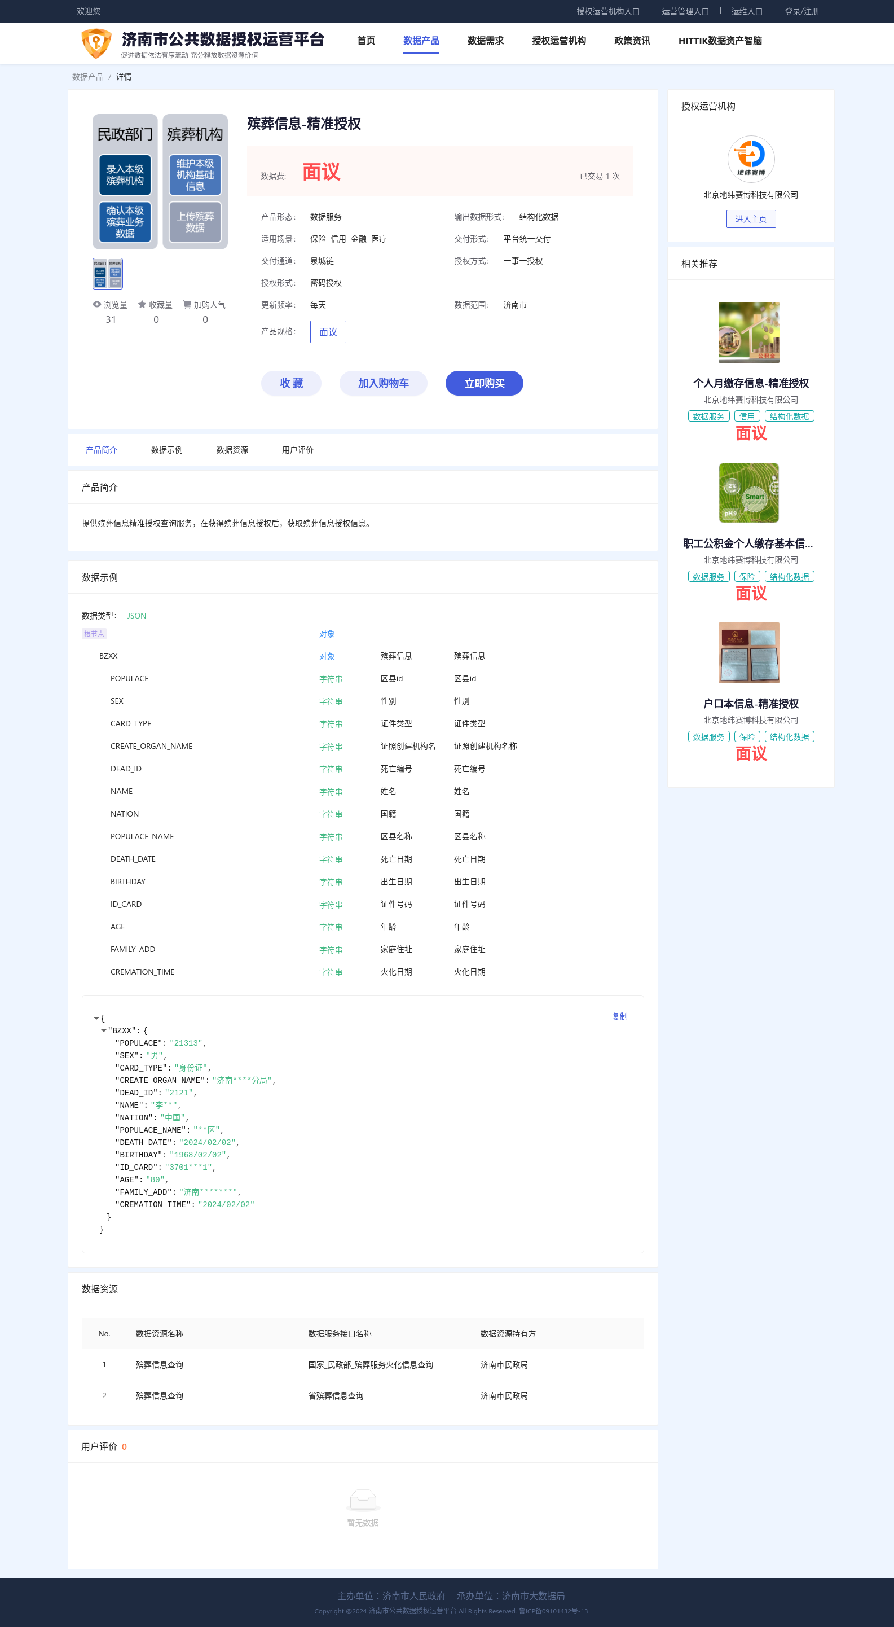Click 复制 to copy the JSON sample
Image resolution: width=894 pixels, height=1627 pixels.
click(620, 1016)
